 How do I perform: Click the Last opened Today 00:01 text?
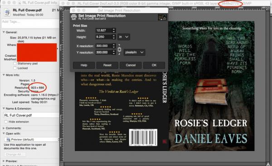tap(39, 102)
